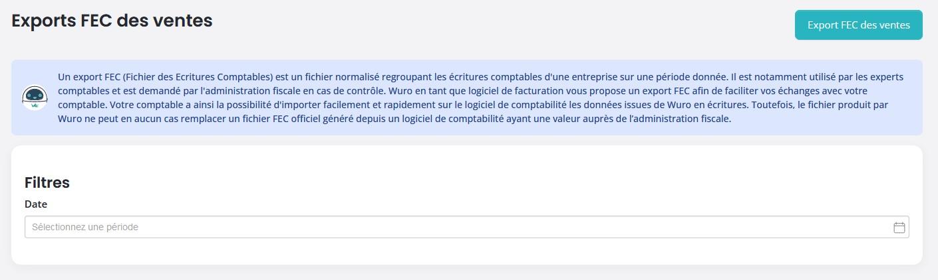The width and height of the screenshot is (938, 280).
Task: Click the Wuro robot mascot icon
Action: click(35, 98)
